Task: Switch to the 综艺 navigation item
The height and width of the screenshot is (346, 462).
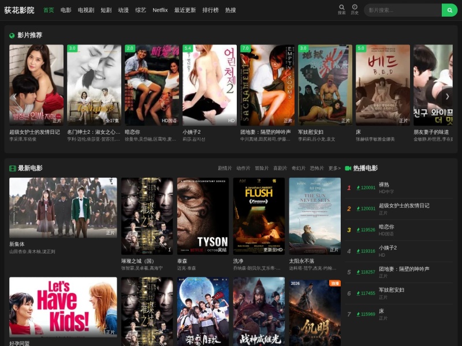Action: click(x=140, y=10)
